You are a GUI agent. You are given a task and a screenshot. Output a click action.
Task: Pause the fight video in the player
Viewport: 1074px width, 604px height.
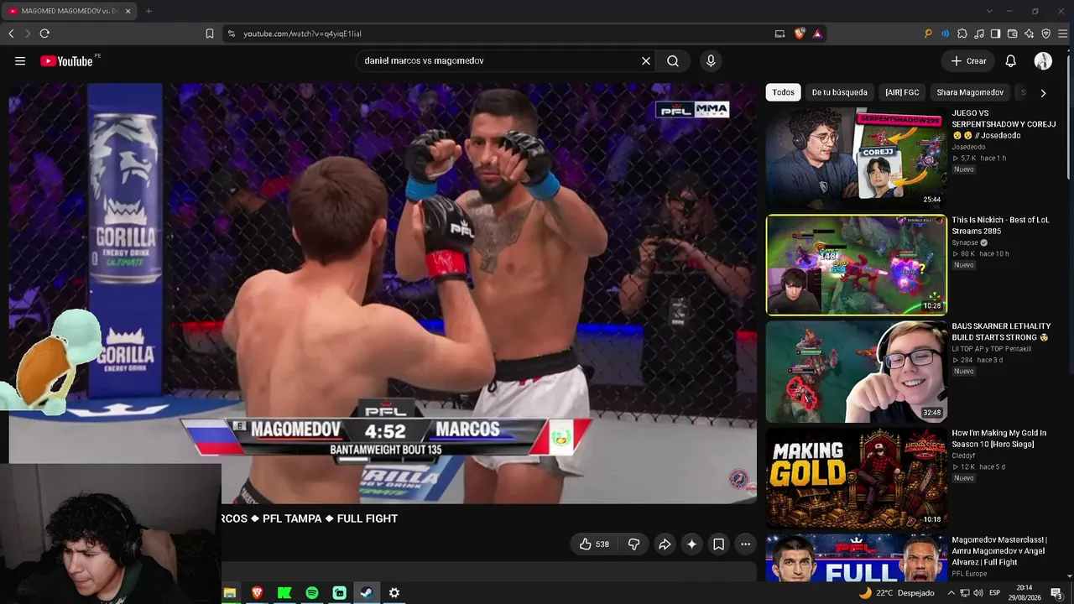pyautogui.click(x=383, y=293)
